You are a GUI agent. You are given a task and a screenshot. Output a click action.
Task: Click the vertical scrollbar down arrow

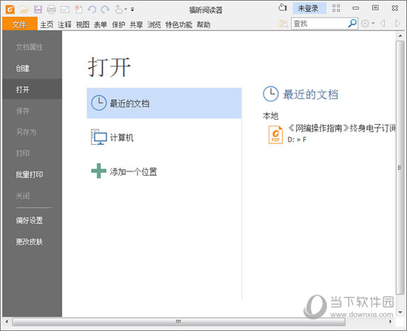pos(400,313)
